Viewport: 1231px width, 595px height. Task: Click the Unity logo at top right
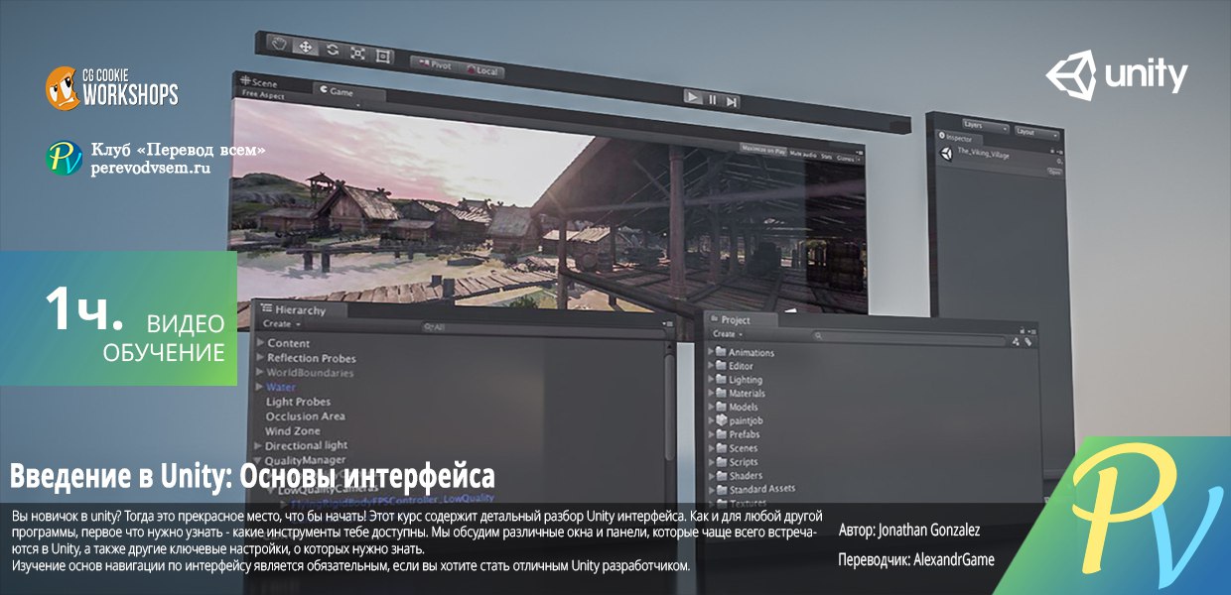coord(1116,76)
